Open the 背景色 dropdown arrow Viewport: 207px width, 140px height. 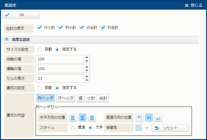pos(147,128)
